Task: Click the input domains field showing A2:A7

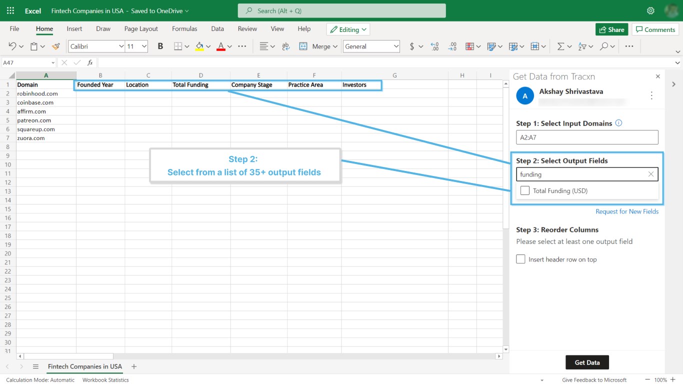Action: click(x=587, y=137)
